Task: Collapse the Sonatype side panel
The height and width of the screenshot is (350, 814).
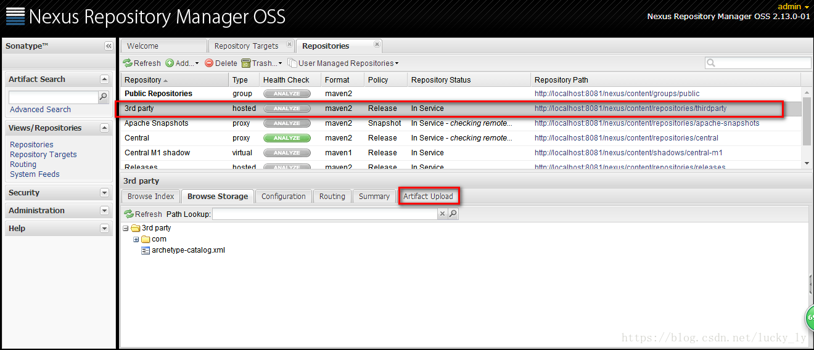Action: tap(109, 46)
